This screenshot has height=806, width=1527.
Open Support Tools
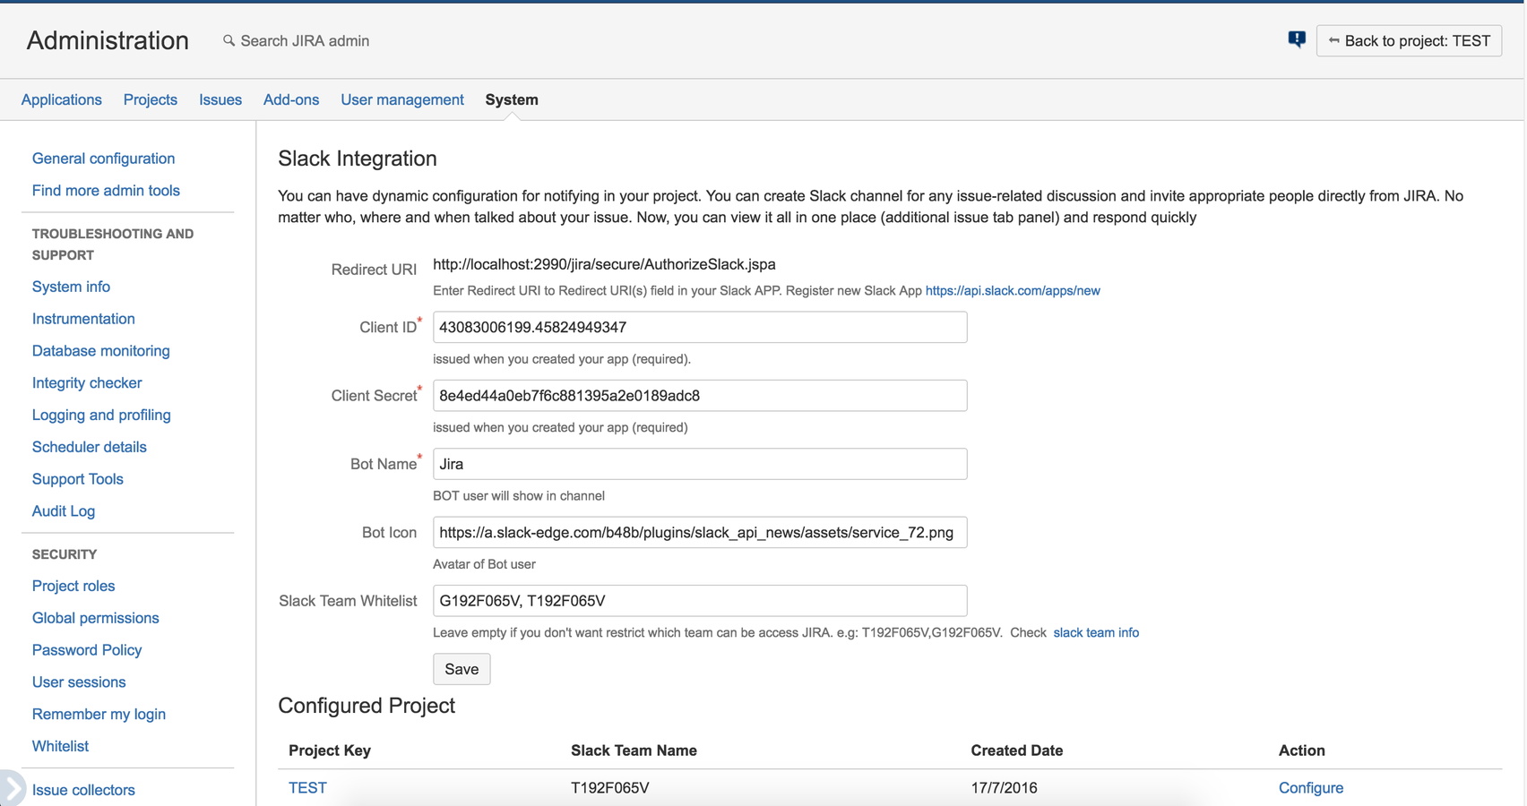pyautogui.click(x=78, y=479)
